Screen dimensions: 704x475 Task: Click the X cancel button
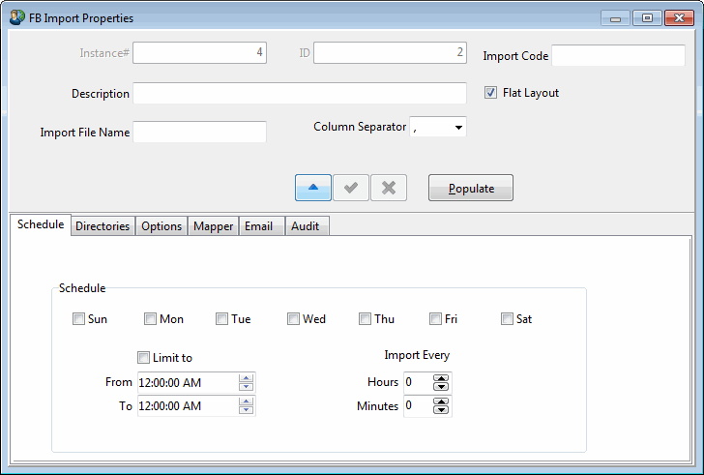[x=389, y=188]
